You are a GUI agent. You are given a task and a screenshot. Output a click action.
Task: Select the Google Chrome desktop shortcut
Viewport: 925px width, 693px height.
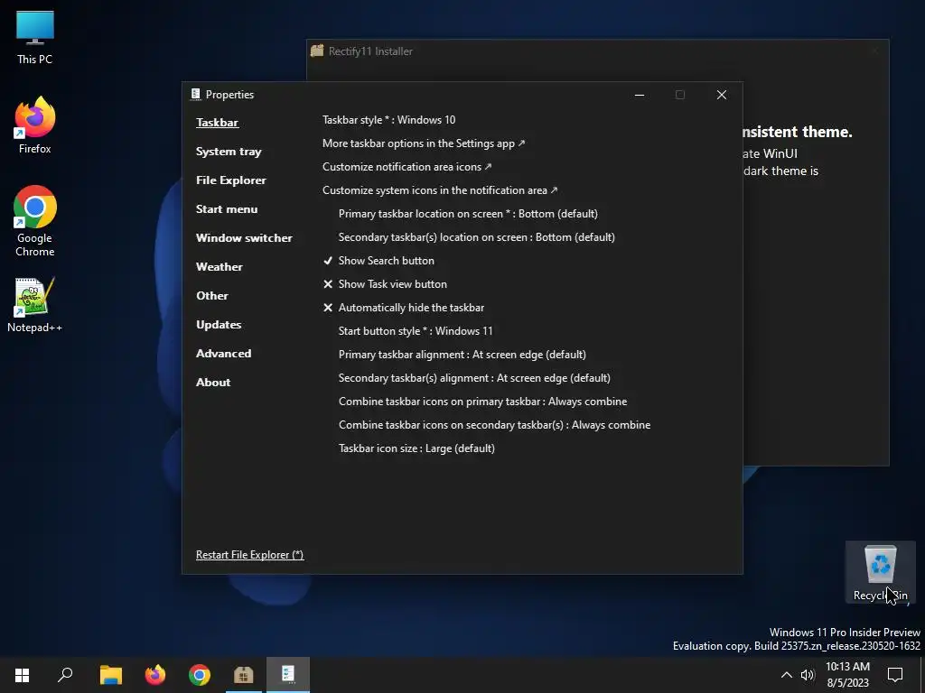click(x=35, y=221)
